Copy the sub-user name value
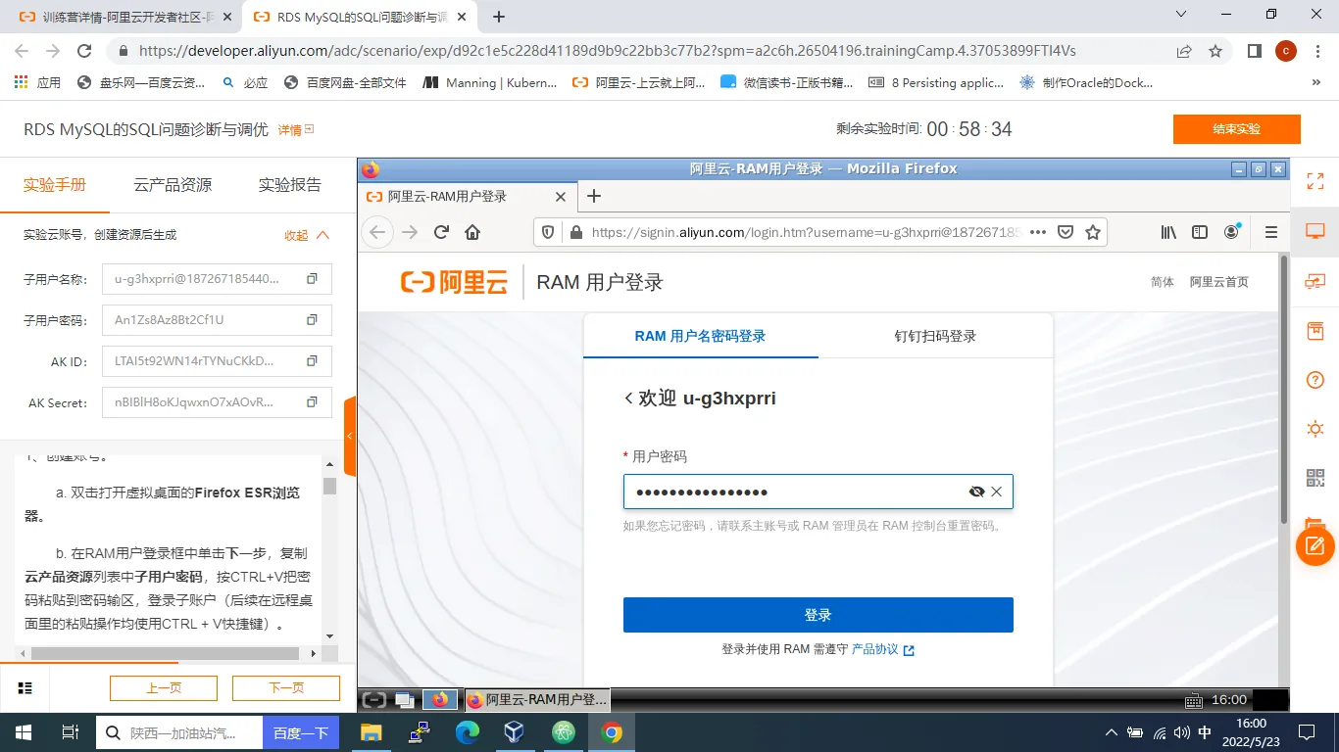The width and height of the screenshot is (1339, 752). pos(312,279)
